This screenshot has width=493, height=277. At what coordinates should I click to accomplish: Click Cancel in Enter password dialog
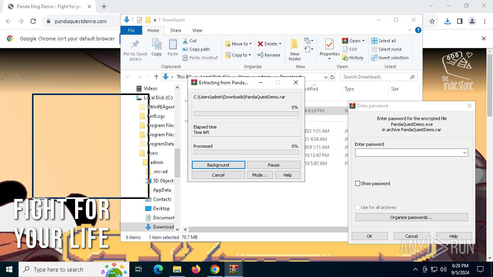tap(411, 236)
